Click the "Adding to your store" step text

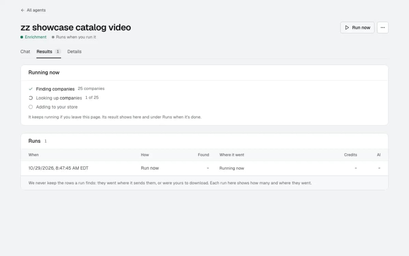pos(57,107)
